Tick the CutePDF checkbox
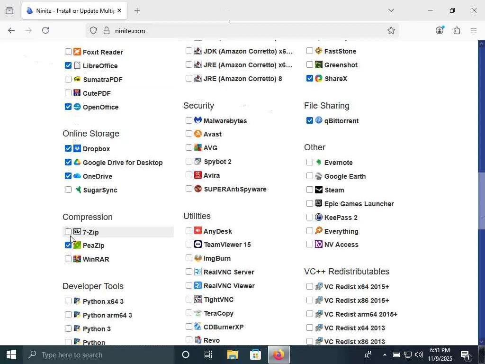 [68, 93]
